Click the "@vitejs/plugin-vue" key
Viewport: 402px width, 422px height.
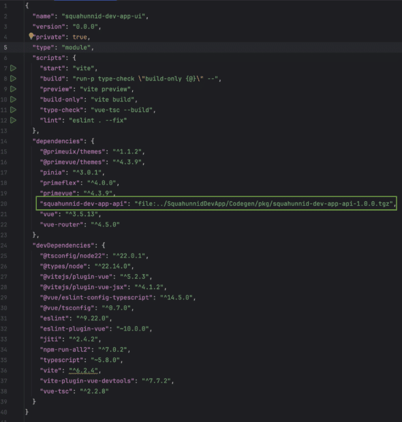point(76,277)
